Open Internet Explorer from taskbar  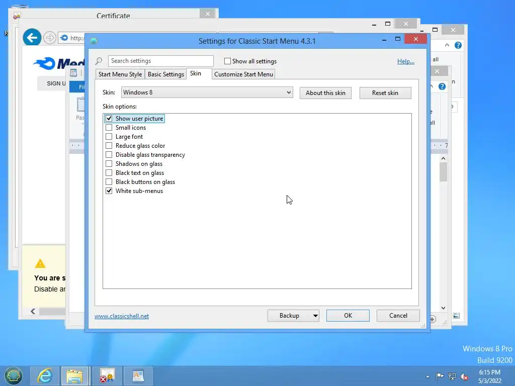[45, 376]
